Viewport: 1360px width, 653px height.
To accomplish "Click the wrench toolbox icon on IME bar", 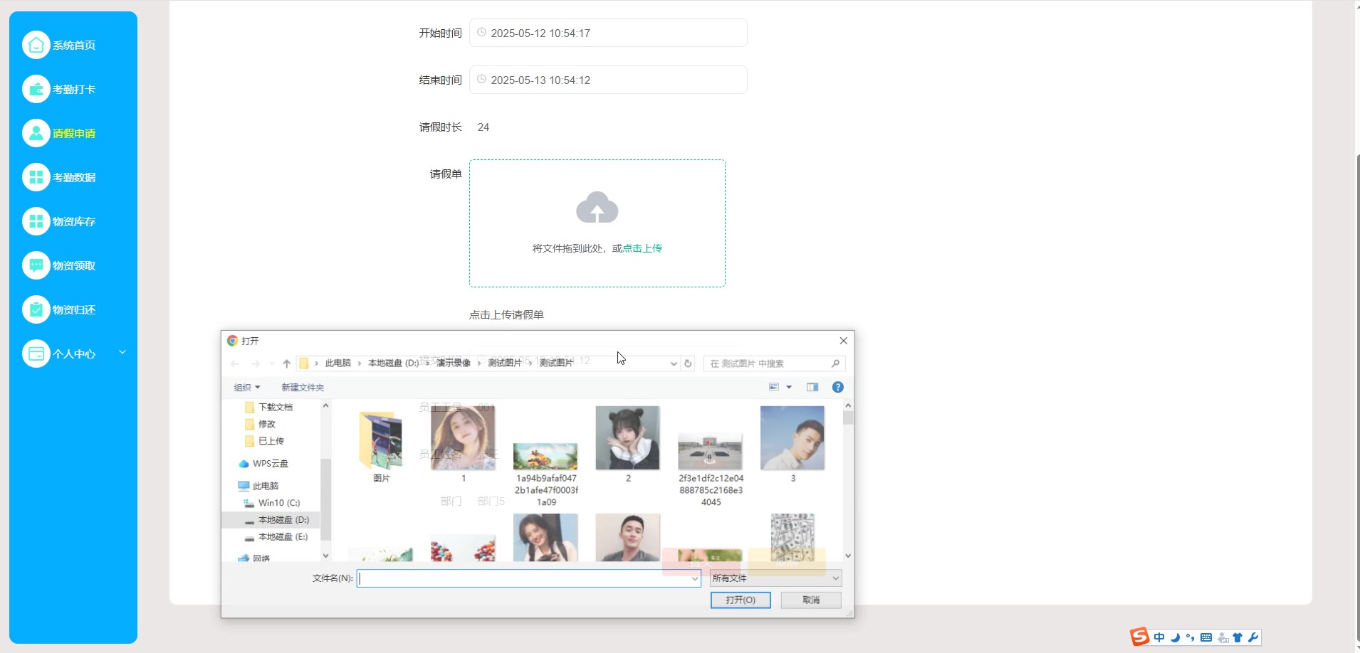I will tap(1253, 637).
